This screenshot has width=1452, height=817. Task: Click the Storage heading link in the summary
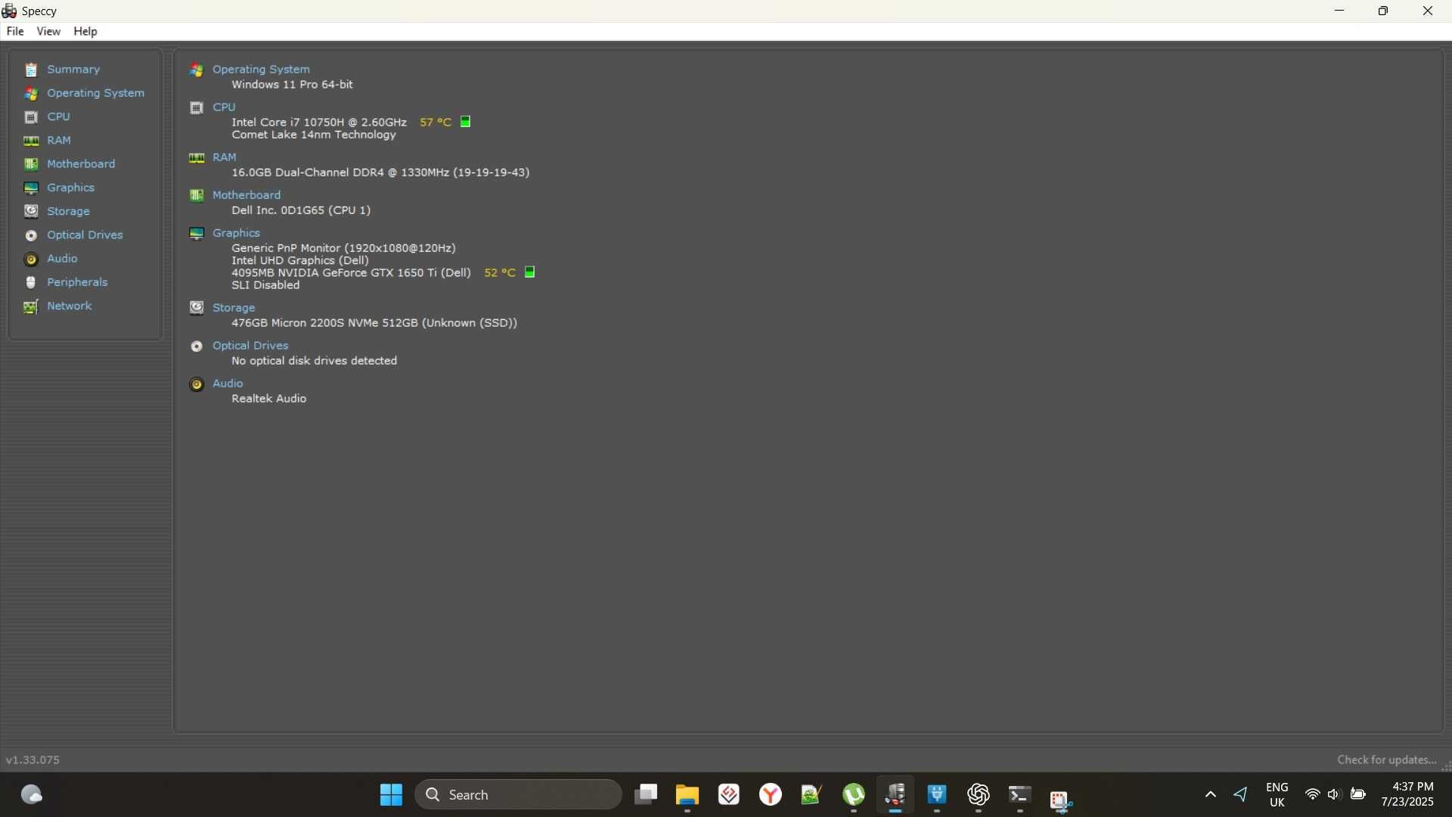coord(234,308)
